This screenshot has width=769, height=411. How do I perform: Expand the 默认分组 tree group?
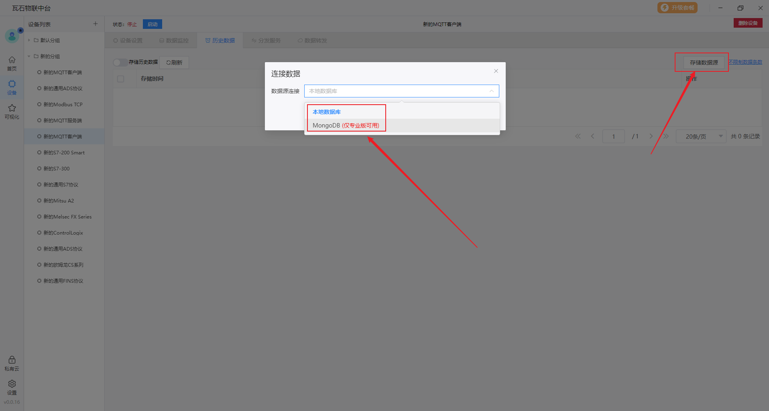(x=29, y=40)
